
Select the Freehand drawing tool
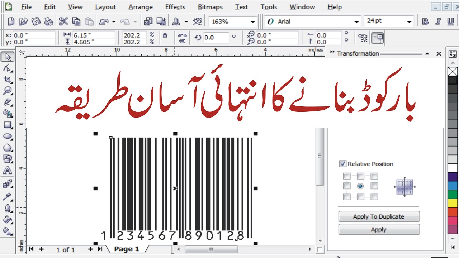pos(8,102)
